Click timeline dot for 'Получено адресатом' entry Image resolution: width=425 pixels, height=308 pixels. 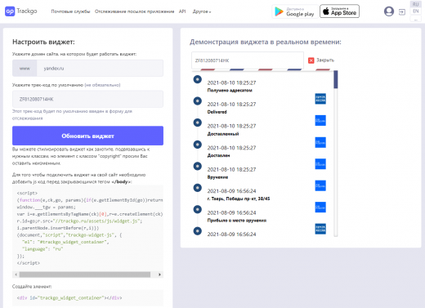pyautogui.click(x=198, y=79)
